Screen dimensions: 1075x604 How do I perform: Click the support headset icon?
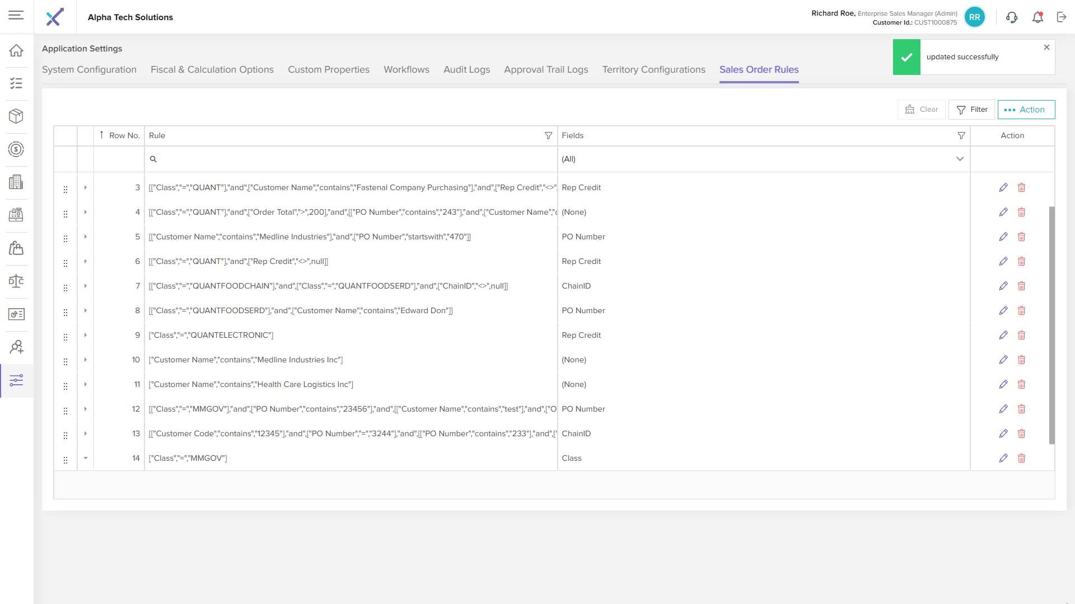(x=1011, y=17)
